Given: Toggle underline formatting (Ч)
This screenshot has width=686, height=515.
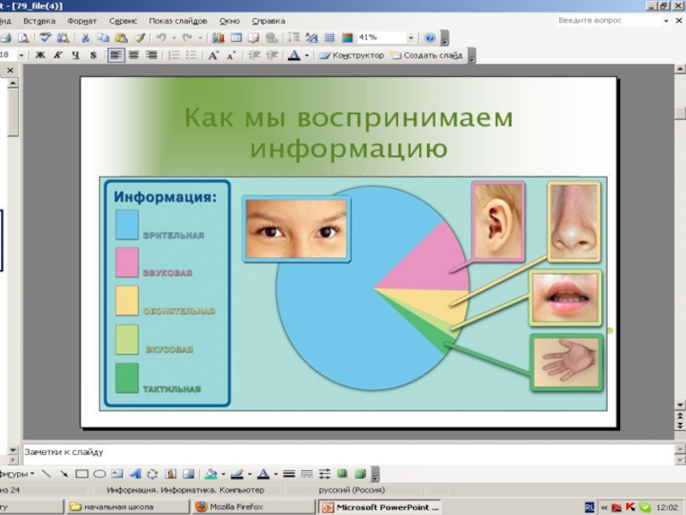Looking at the screenshot, I should coord(75,55).
